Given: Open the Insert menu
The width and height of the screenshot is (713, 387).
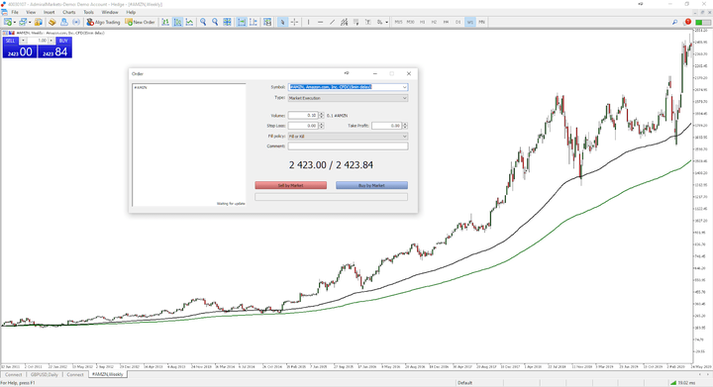Looking at the screenshot, I should 50,12.
